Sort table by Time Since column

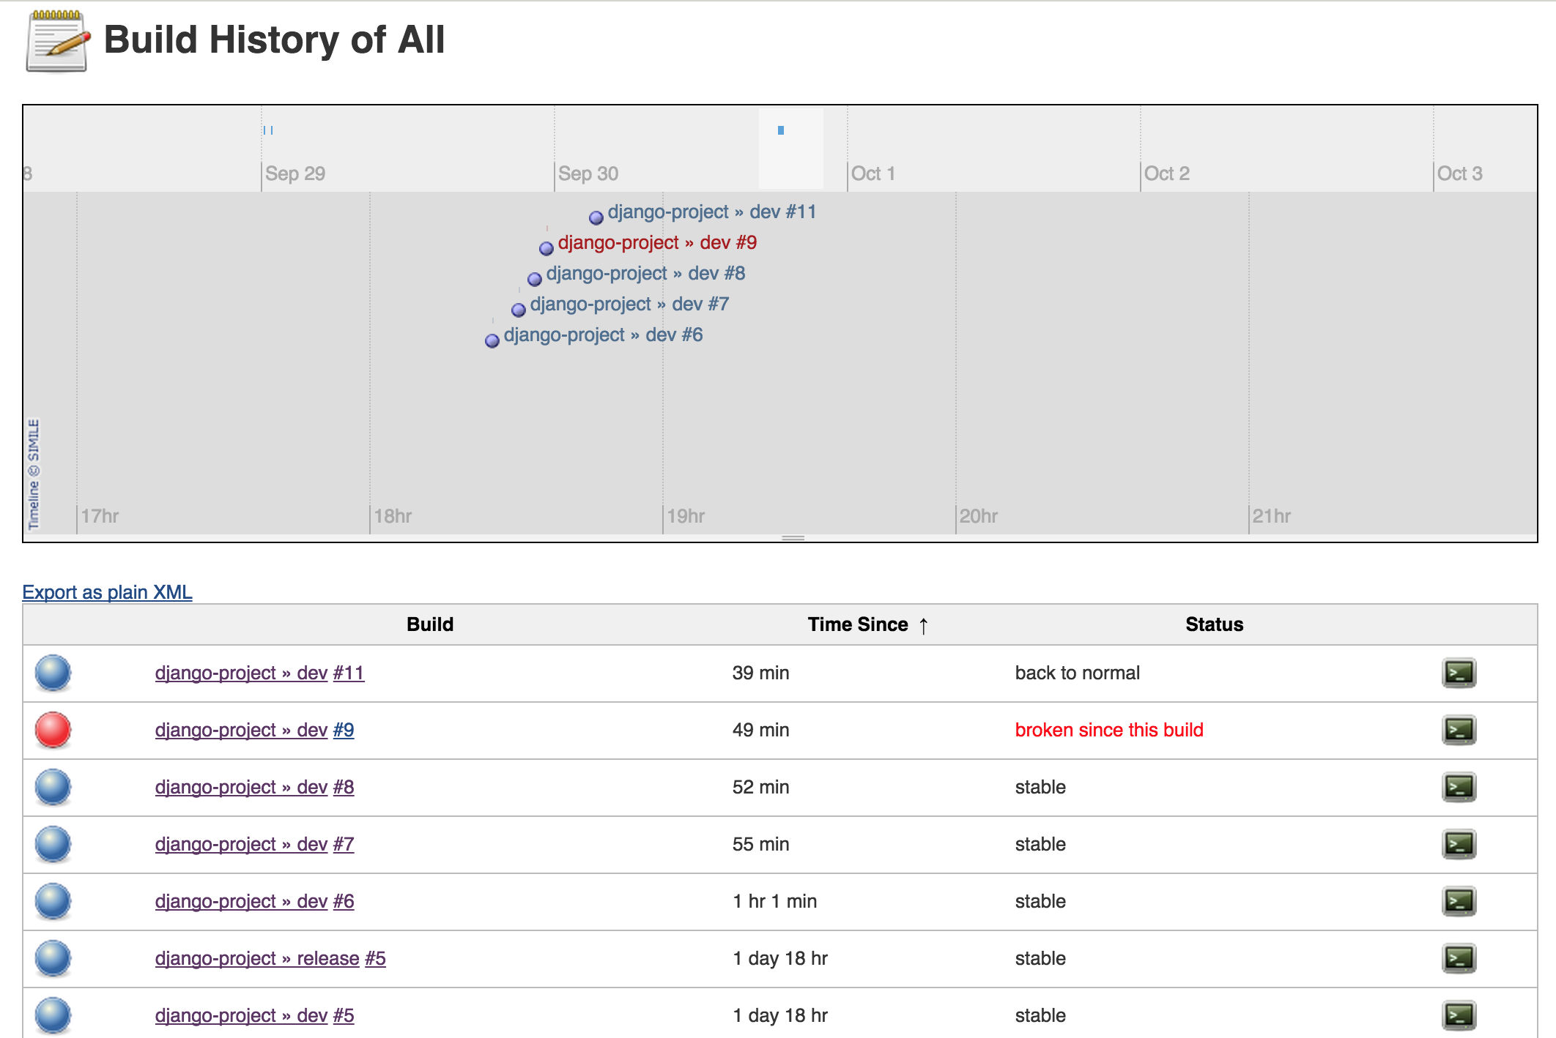tap(858, 624)
